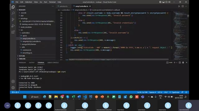The height and width of the screenshot is (111, 199).
Task: Toggle the secondary side bar layout icon
Action: (166, 2)
